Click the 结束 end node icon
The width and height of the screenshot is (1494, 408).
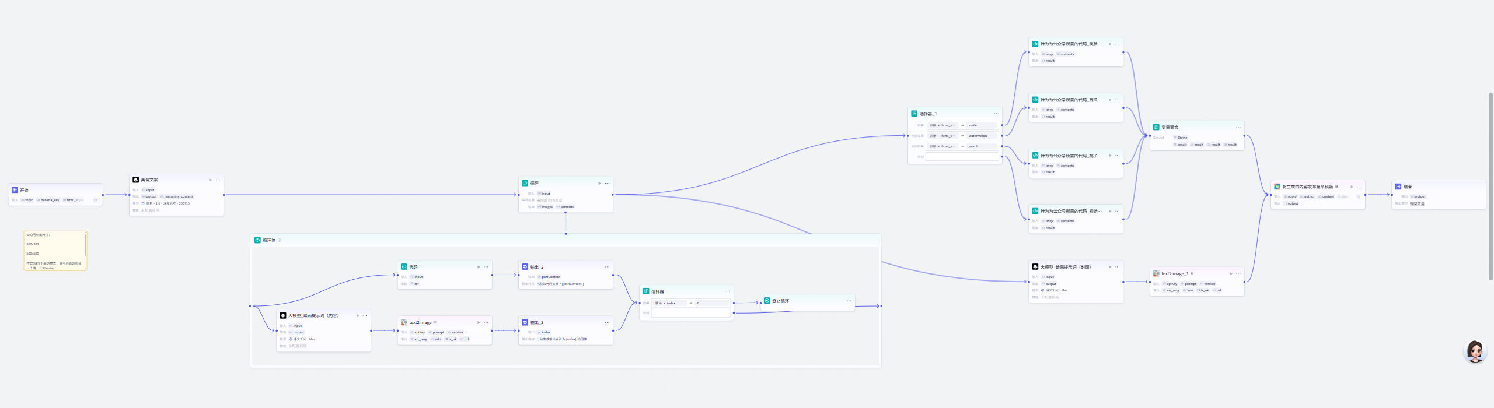pos(1398,187)
